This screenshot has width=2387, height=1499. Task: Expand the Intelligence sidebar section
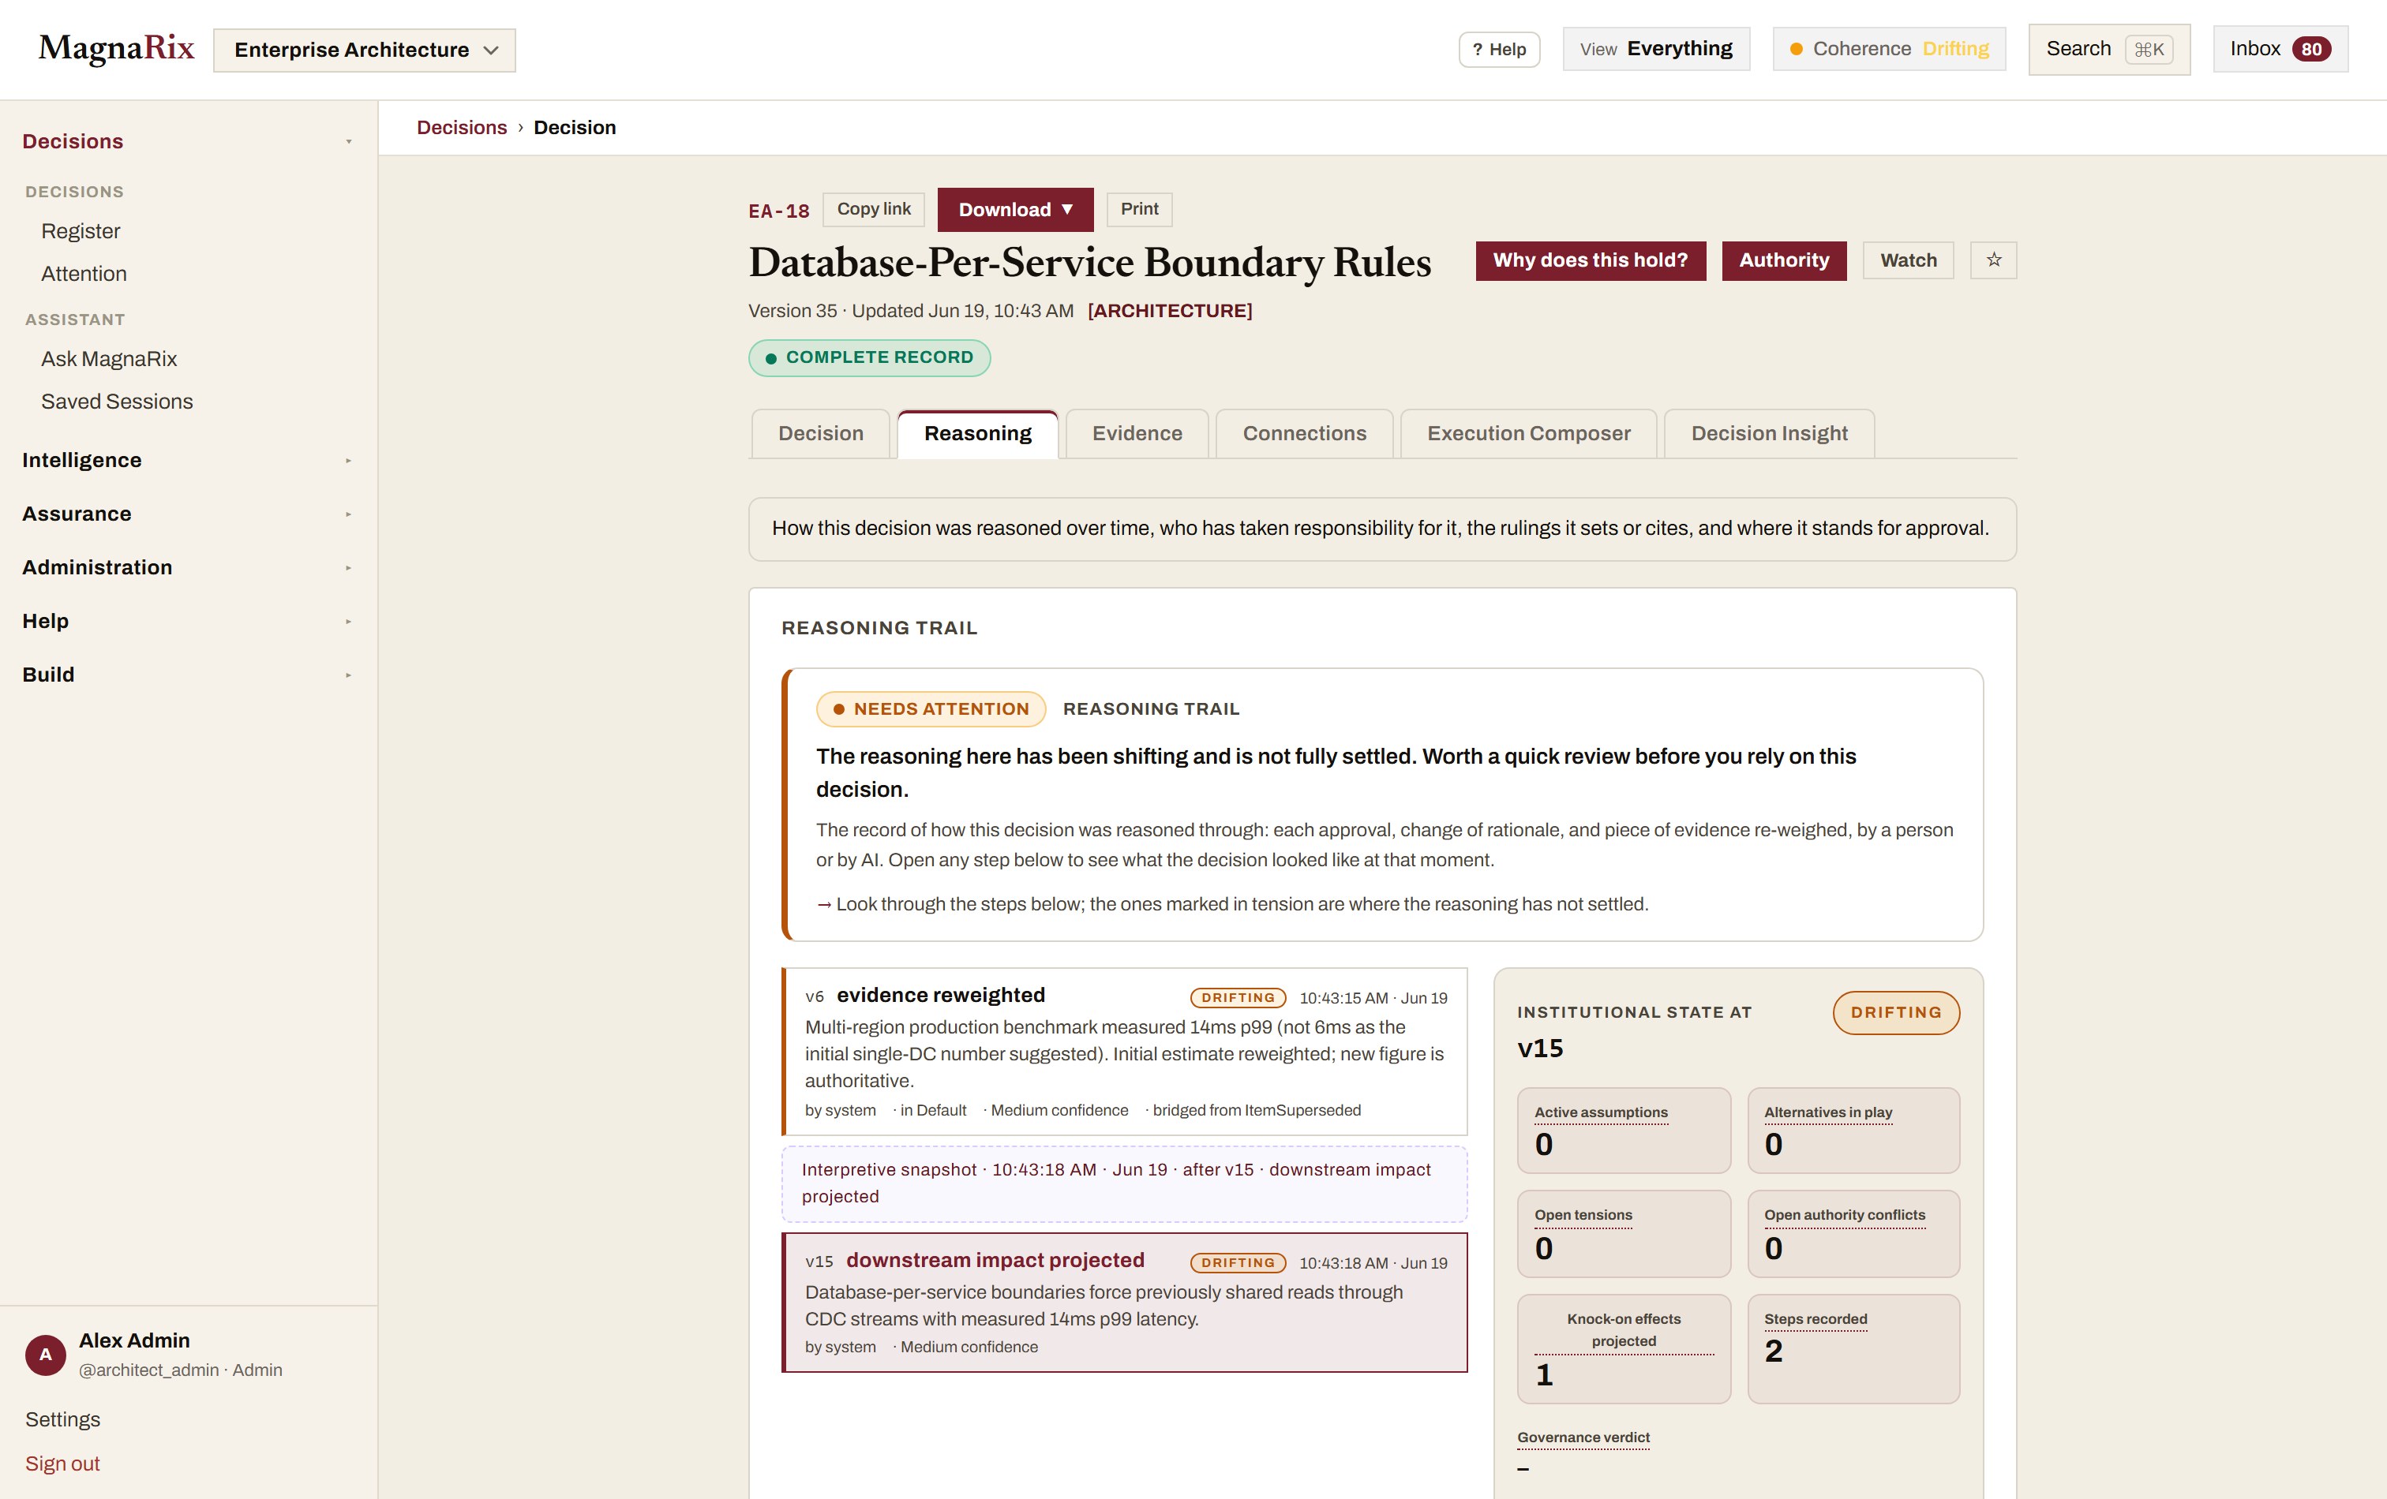(187, 461)
